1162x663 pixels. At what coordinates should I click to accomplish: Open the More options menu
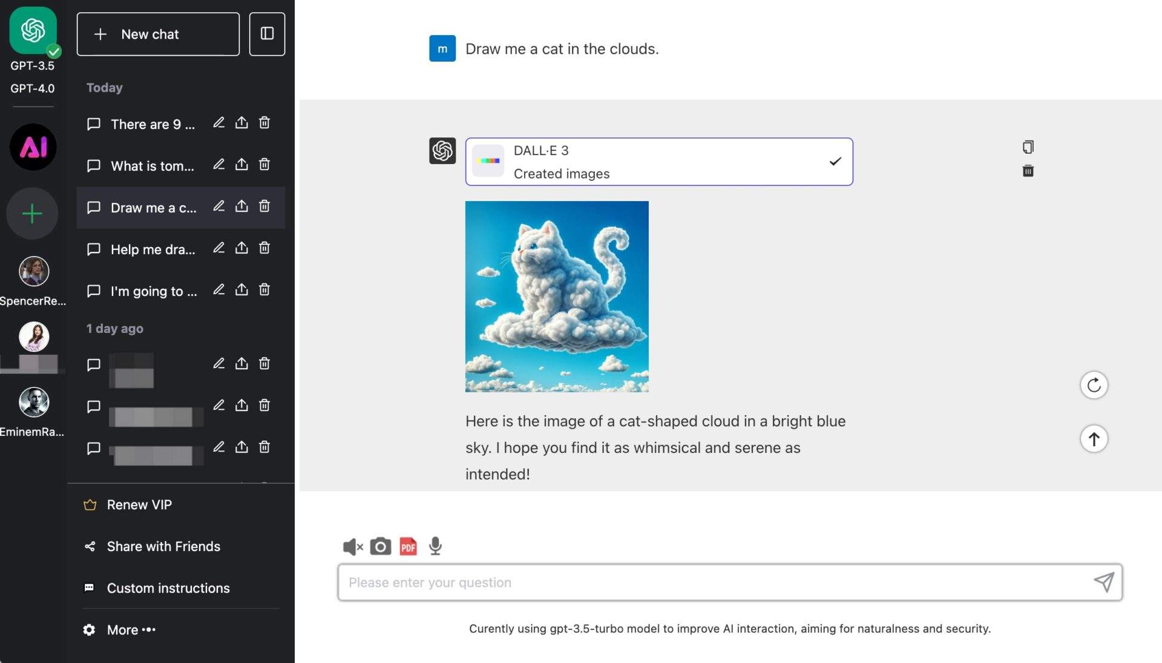[131, 630]
